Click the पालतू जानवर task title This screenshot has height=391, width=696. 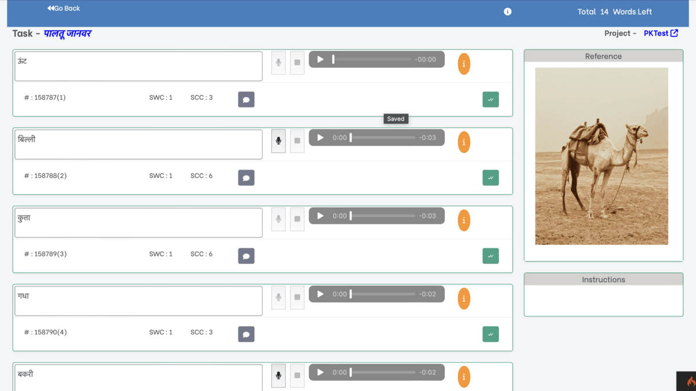[68, 34]
